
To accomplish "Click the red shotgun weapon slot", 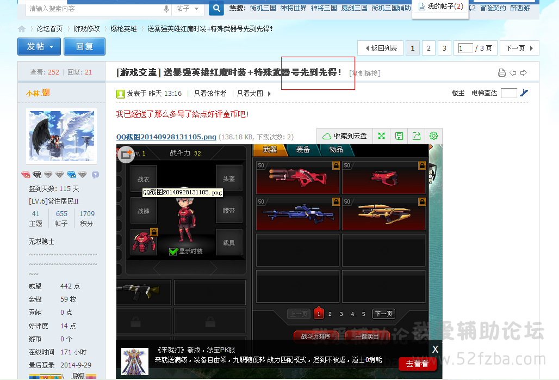I will [x=297, y=177].
